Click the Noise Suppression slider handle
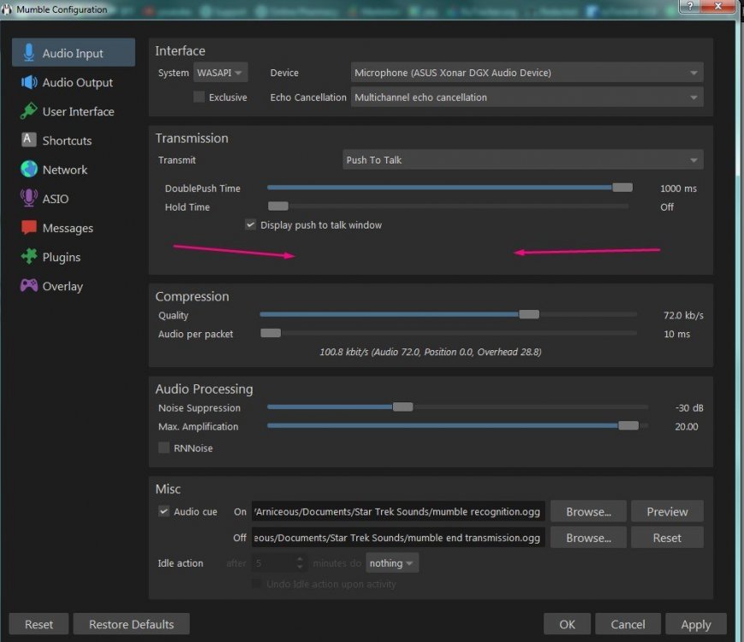The height and width of the screenshot is (642, 744). [402, 407]
